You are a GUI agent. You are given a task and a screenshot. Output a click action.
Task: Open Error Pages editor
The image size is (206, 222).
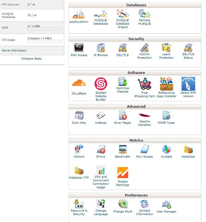123,118
